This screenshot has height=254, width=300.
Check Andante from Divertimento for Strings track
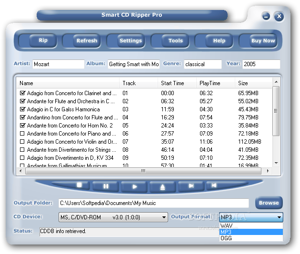[x=22, y=150]
